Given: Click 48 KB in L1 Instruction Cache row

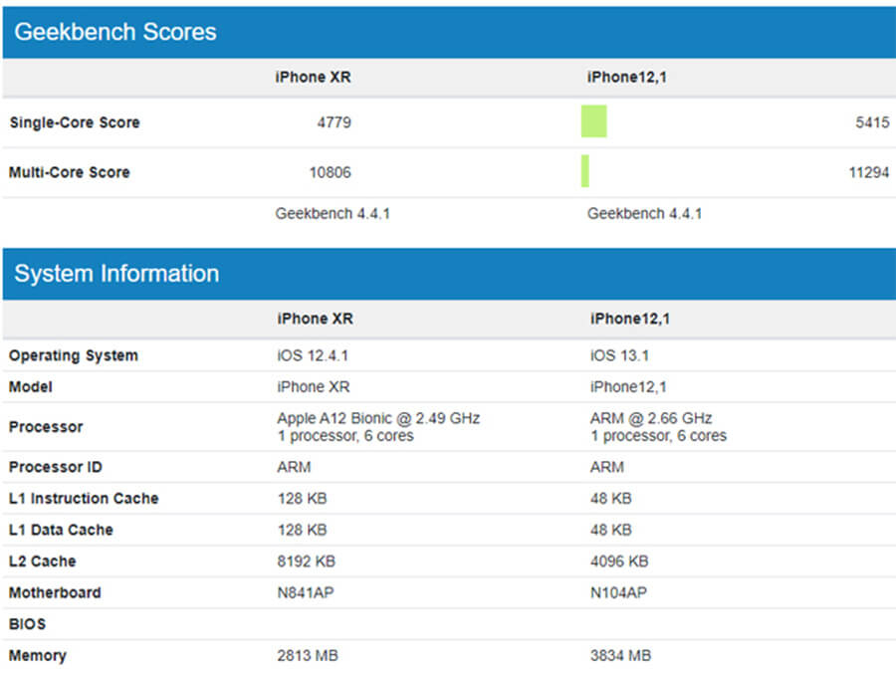Looking at the screenshot, I should [611, 498].
